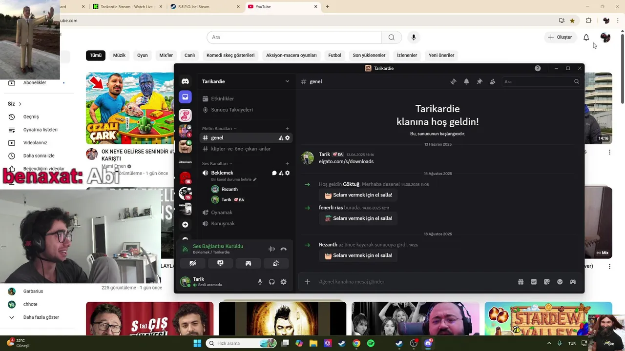Open emoji picker in message bar
Screen dimensions: 625x351
[x=560, y=282]
